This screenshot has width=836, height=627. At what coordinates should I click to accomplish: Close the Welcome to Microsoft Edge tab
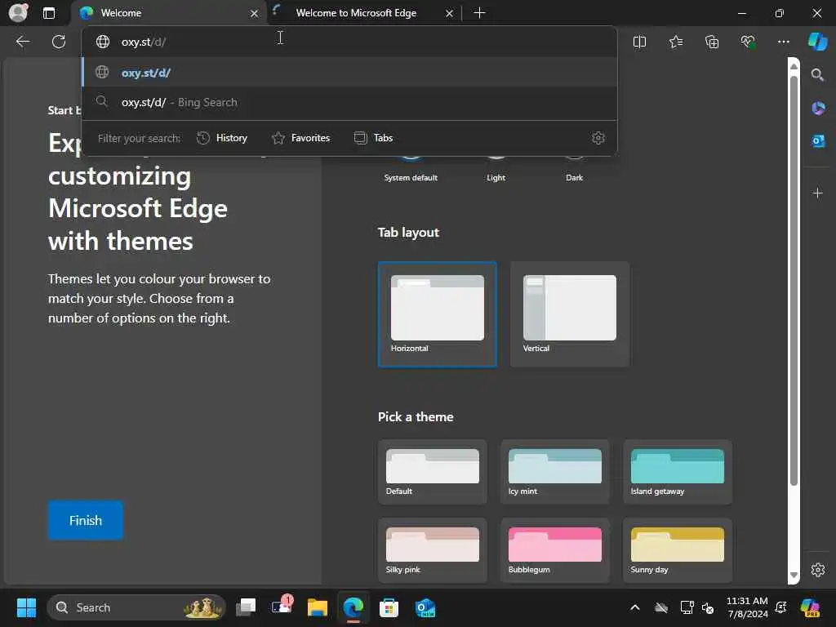[x=450, y=13]
